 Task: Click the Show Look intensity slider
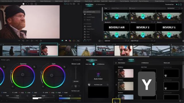pos(76,73)
